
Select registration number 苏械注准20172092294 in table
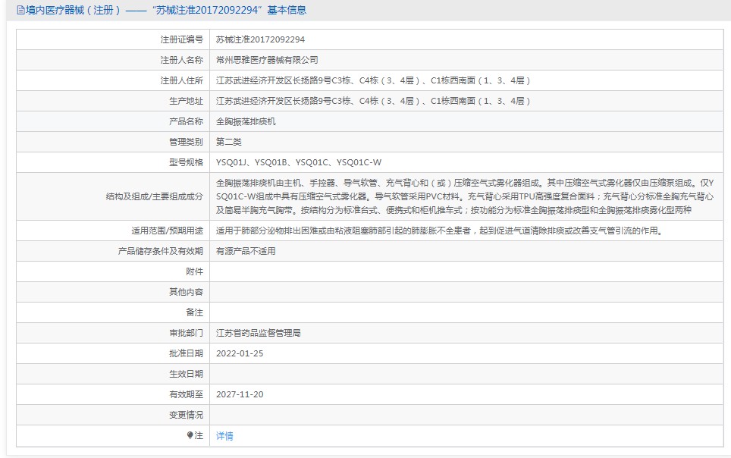(260, 39)
